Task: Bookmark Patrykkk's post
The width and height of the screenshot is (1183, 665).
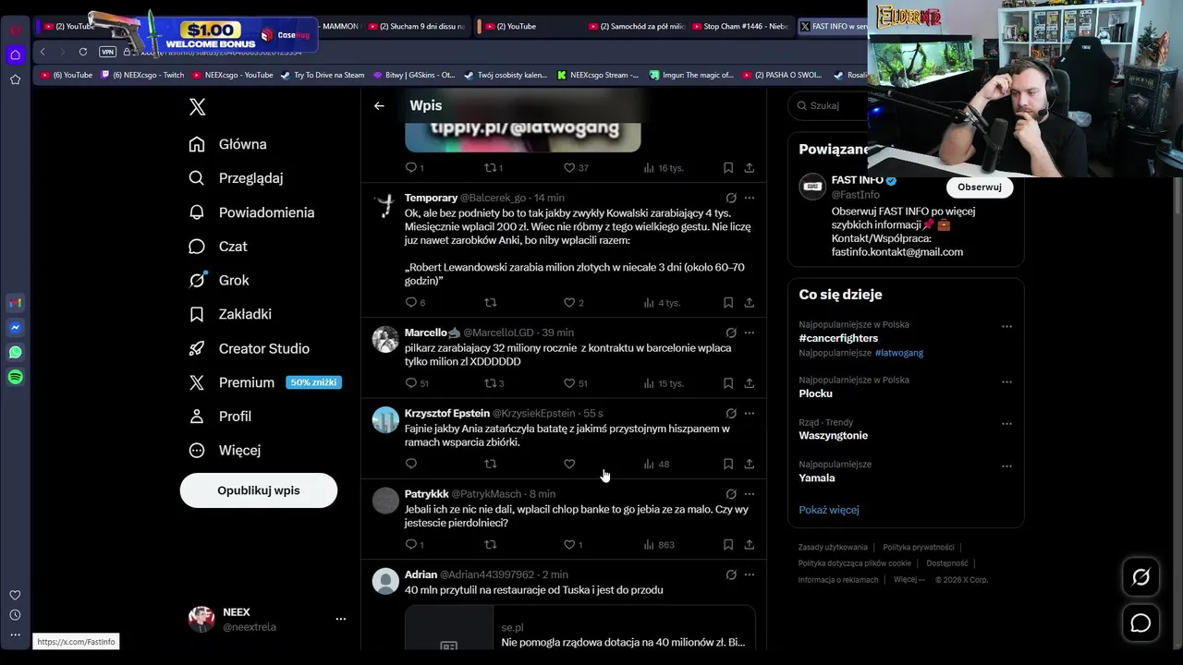Action: (x=728, y=545)
